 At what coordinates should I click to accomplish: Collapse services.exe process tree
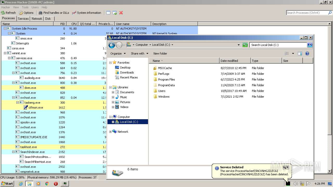9,58
